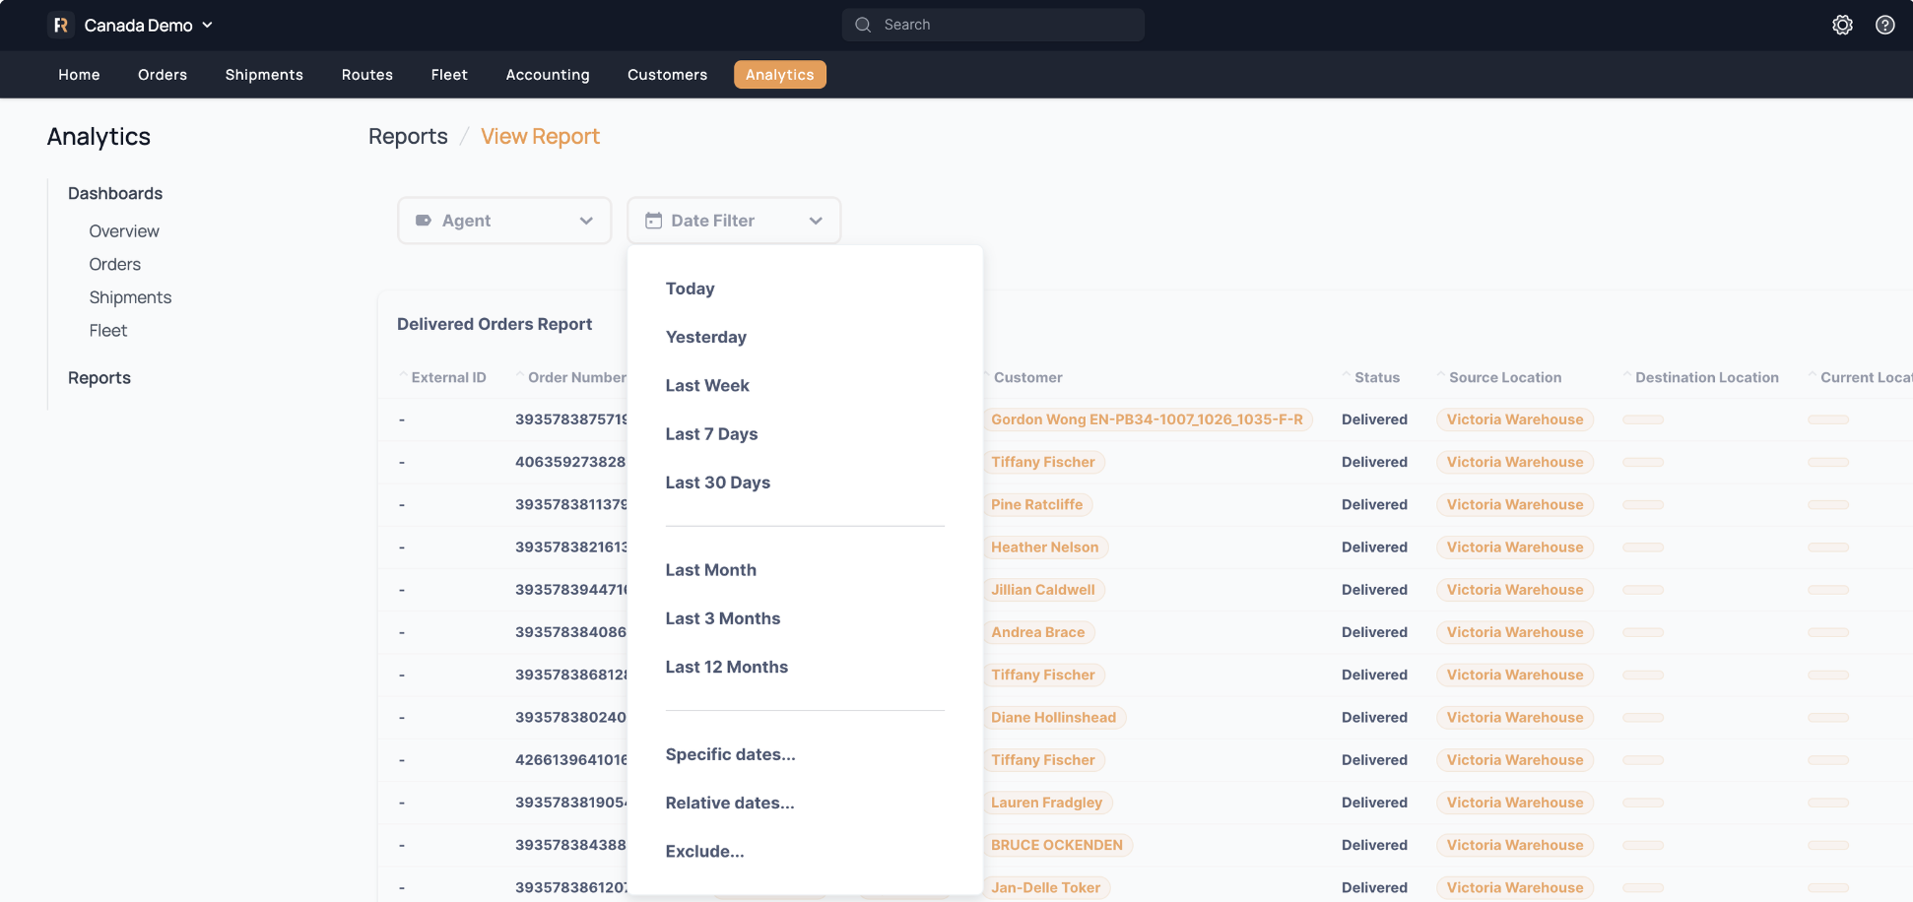Click the tag icon in Agent filter

(424, 221)
